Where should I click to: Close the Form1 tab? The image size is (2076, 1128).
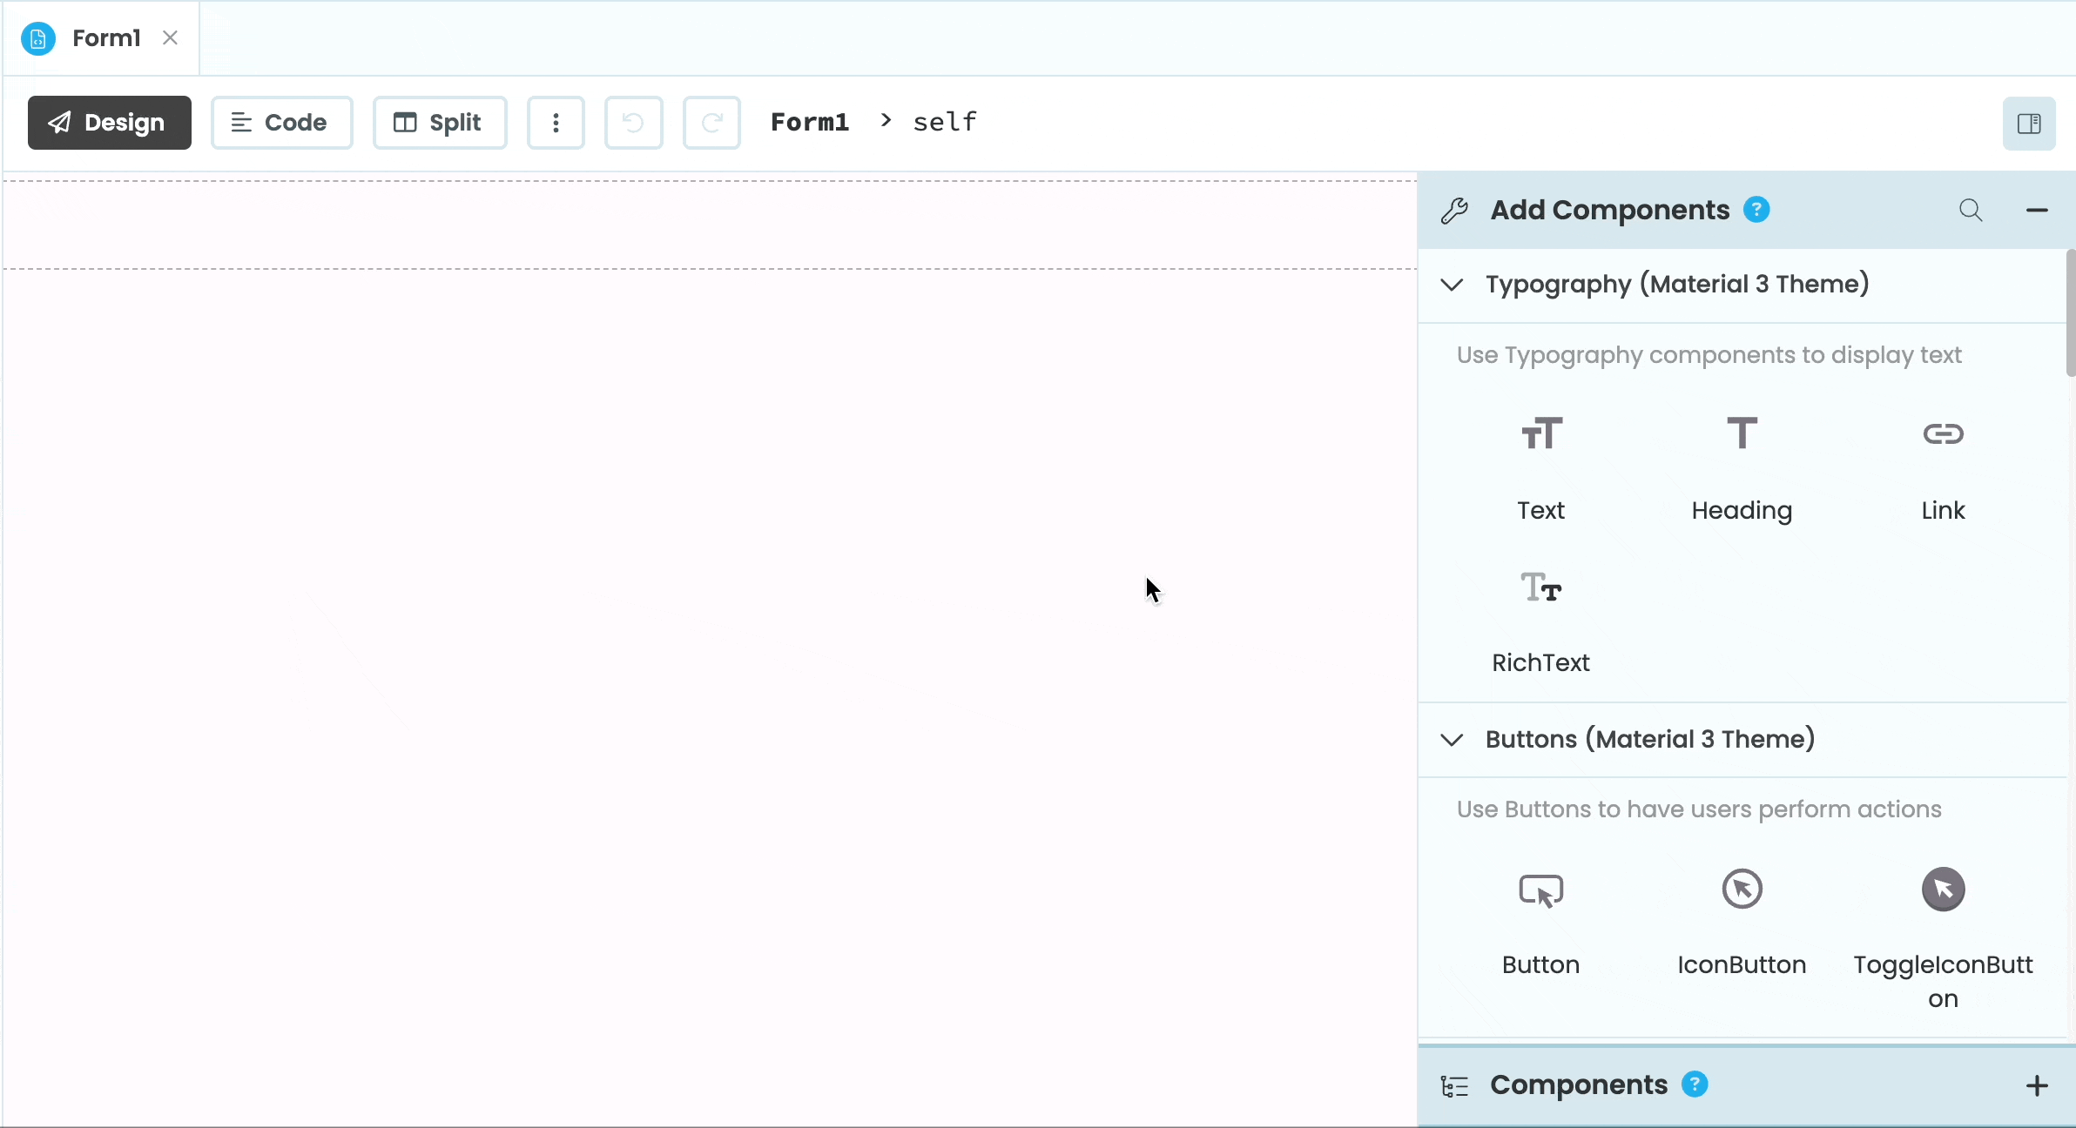point(171,38)
